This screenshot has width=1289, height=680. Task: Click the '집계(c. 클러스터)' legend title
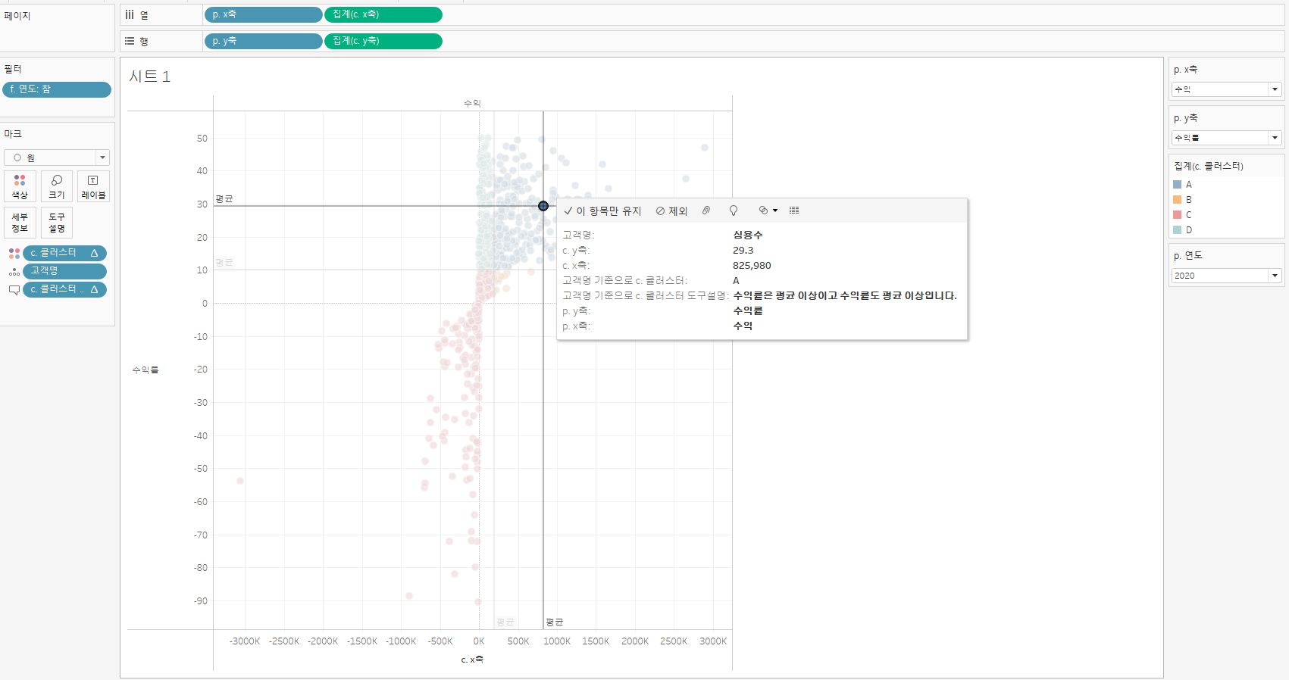point(1209,166)
